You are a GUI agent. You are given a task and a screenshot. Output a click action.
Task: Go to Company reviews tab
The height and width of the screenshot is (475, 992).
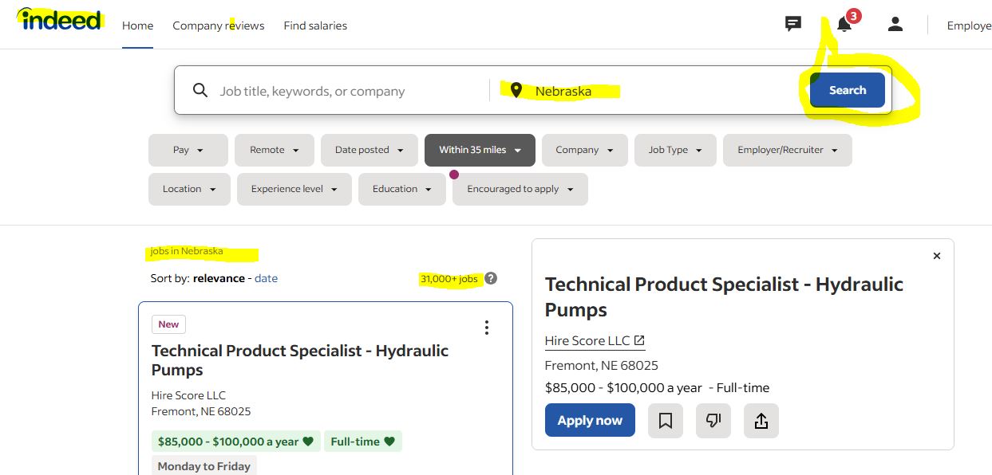coord(219,26)
